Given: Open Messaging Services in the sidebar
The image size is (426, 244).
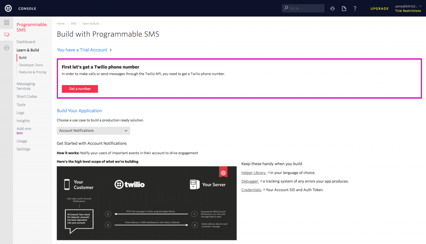Looking at the screenshot, I should point(26,86).
